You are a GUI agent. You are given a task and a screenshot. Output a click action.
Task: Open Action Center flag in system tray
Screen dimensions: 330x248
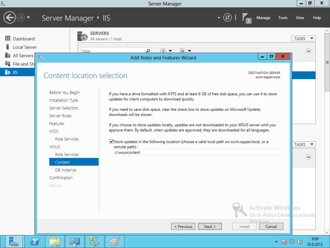coord(284,242)
